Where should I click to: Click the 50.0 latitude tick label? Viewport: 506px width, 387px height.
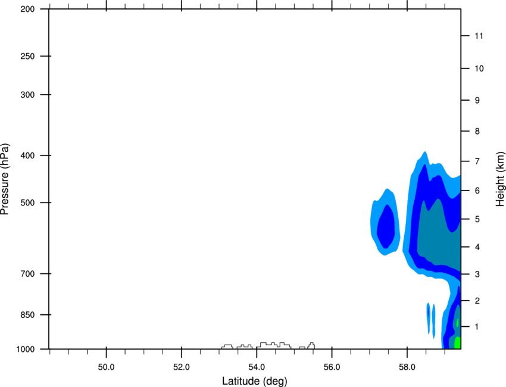[106, 367]
